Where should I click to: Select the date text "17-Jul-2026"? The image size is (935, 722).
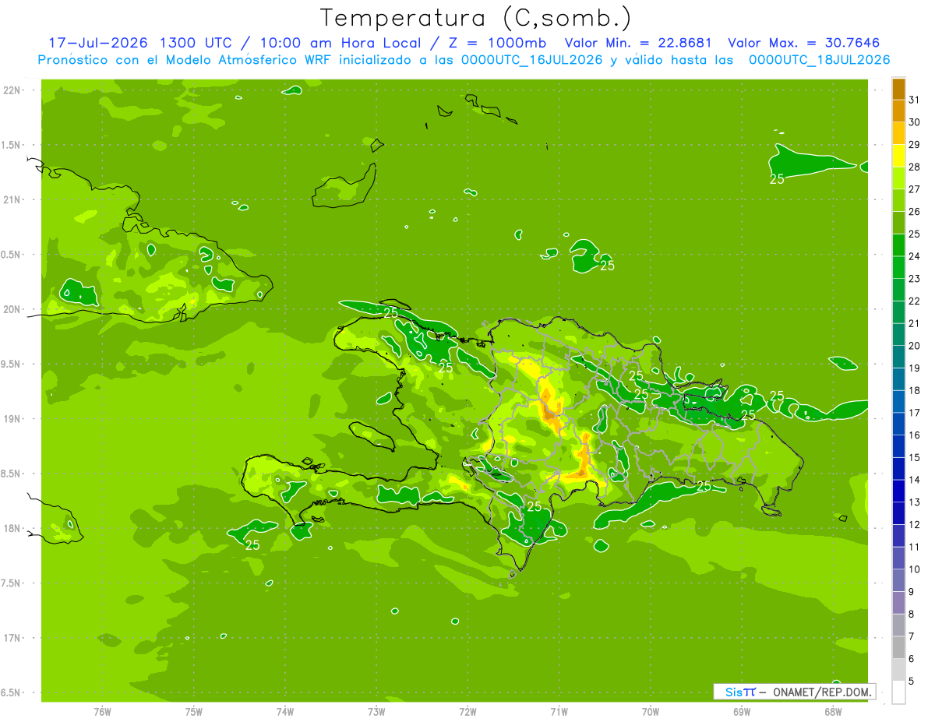pyautogui.click(x=99, y=43)
